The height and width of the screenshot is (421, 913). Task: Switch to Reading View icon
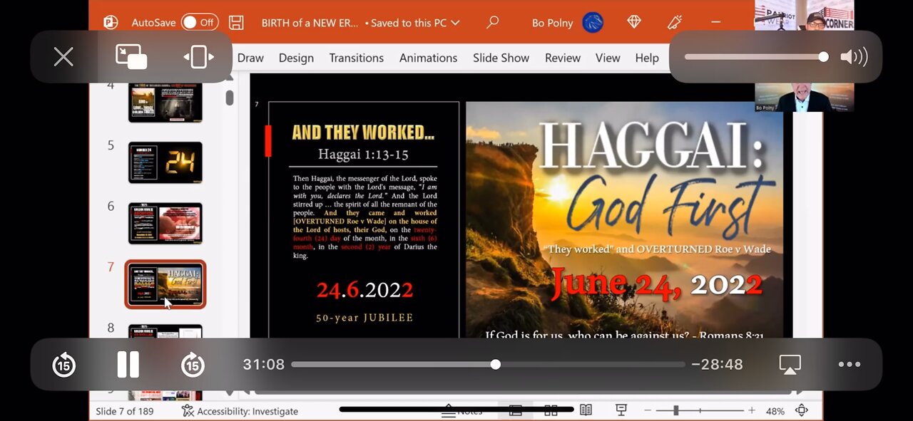click(586, 410)
